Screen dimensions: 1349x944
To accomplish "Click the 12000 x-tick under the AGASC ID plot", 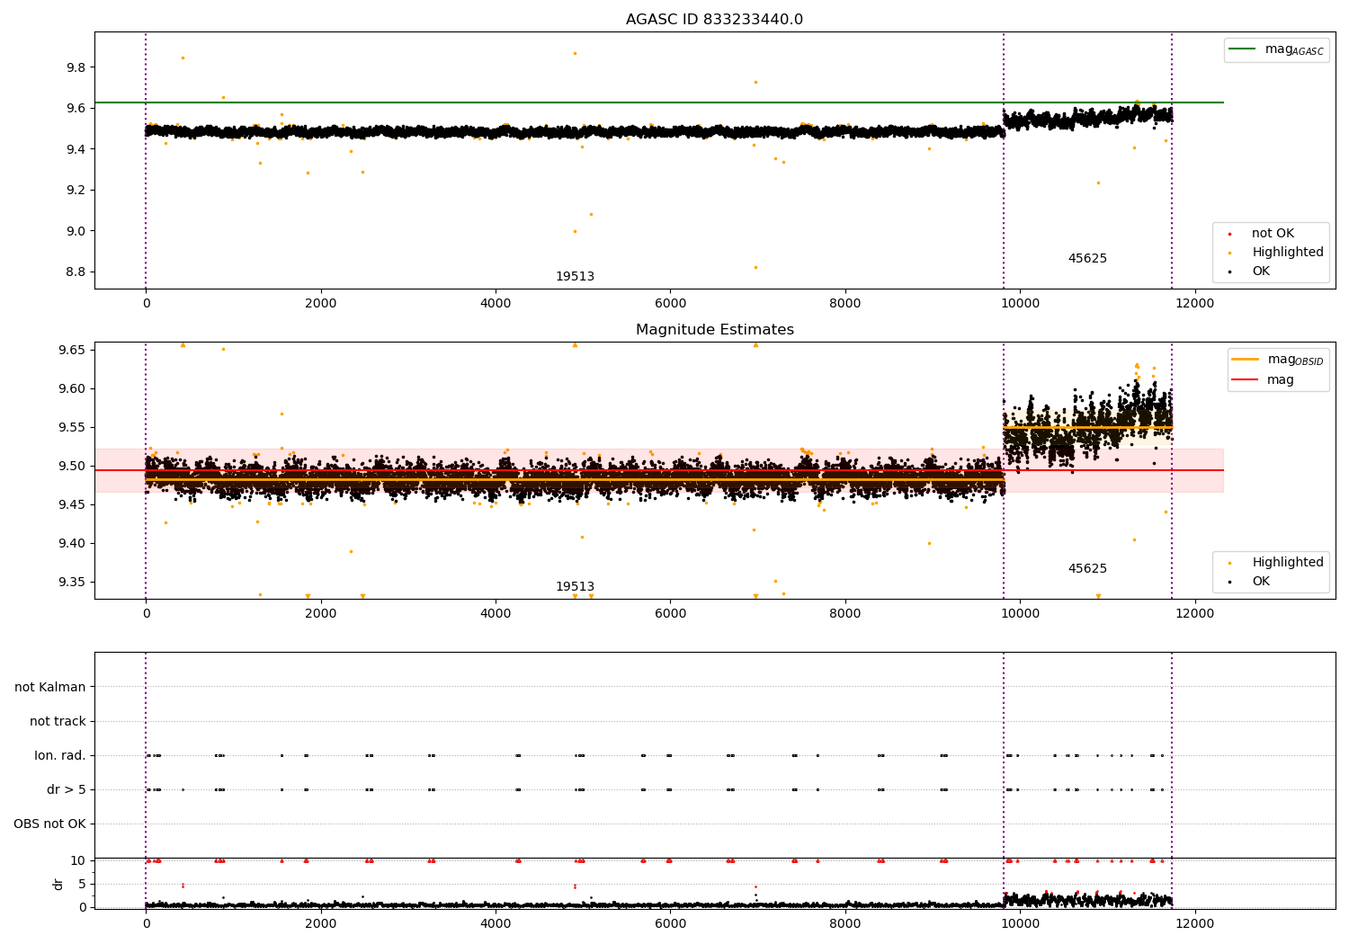I will (1194, 304).
